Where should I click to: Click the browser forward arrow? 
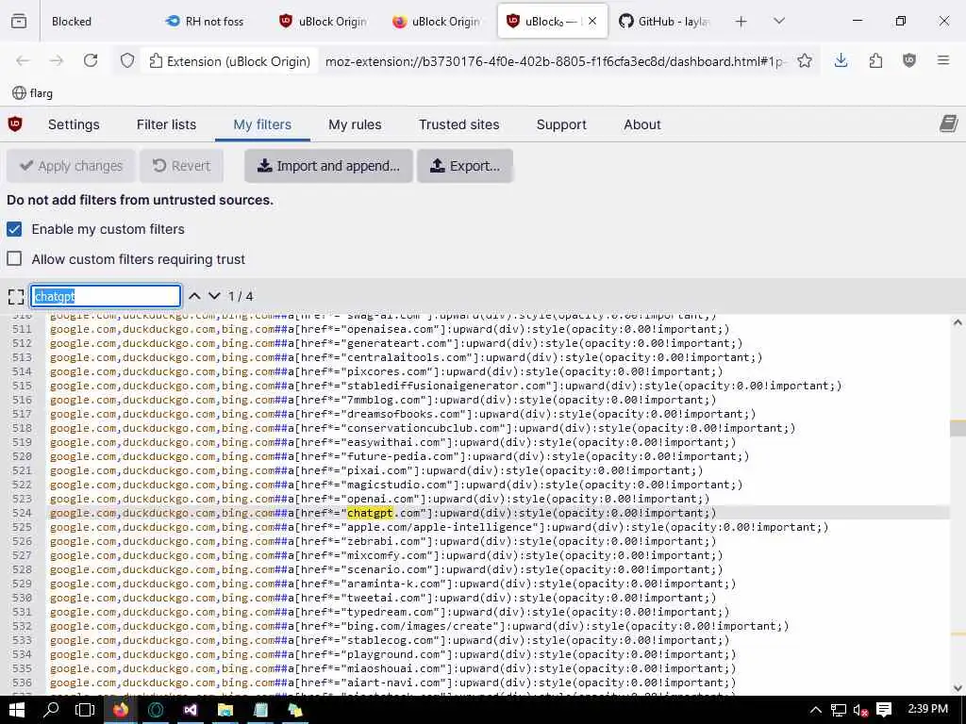(57, 60)
